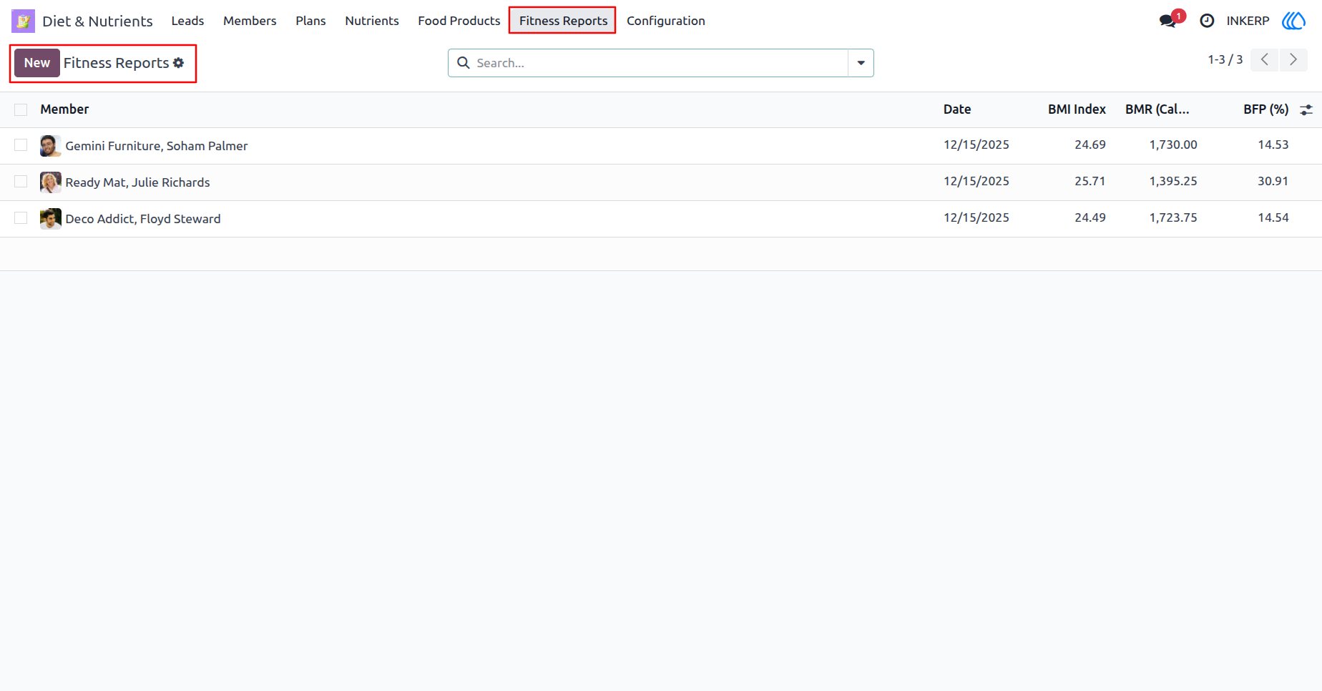Open the Plans menu
The image size is (1322, 691).
pos(310,21)
